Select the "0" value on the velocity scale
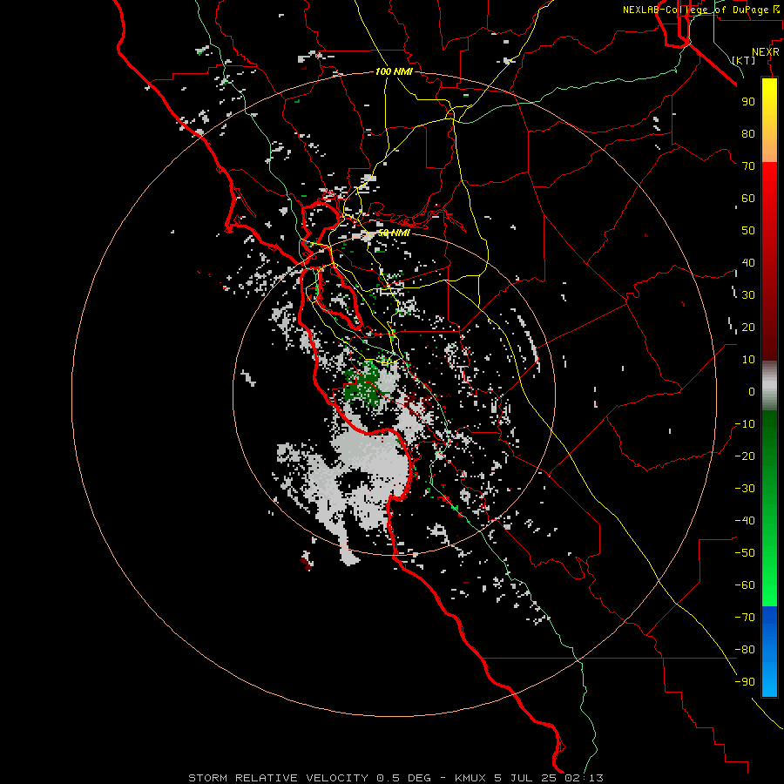 coord(752,391)
